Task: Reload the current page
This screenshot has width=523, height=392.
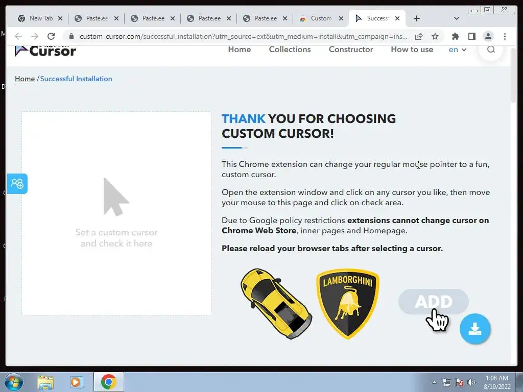Action: click(51, 36)
